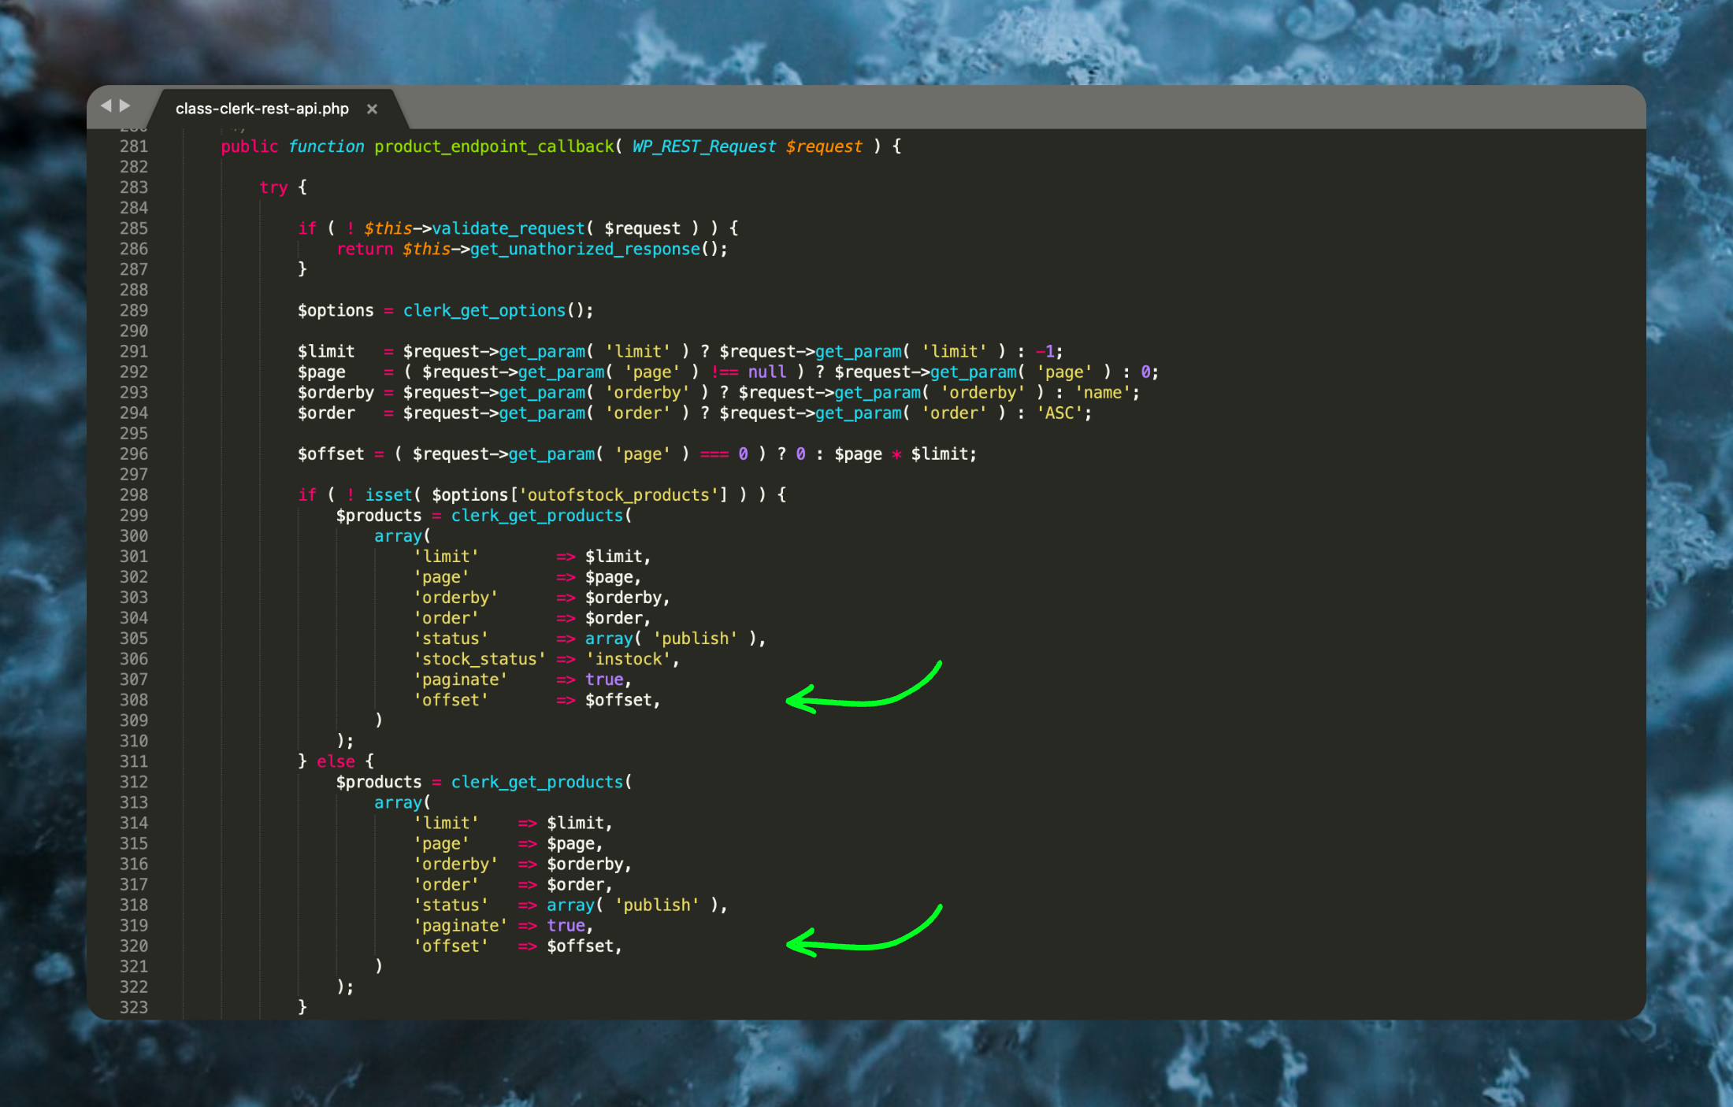
Task: Click the 'instock' string value
Action: pos(628,659)
